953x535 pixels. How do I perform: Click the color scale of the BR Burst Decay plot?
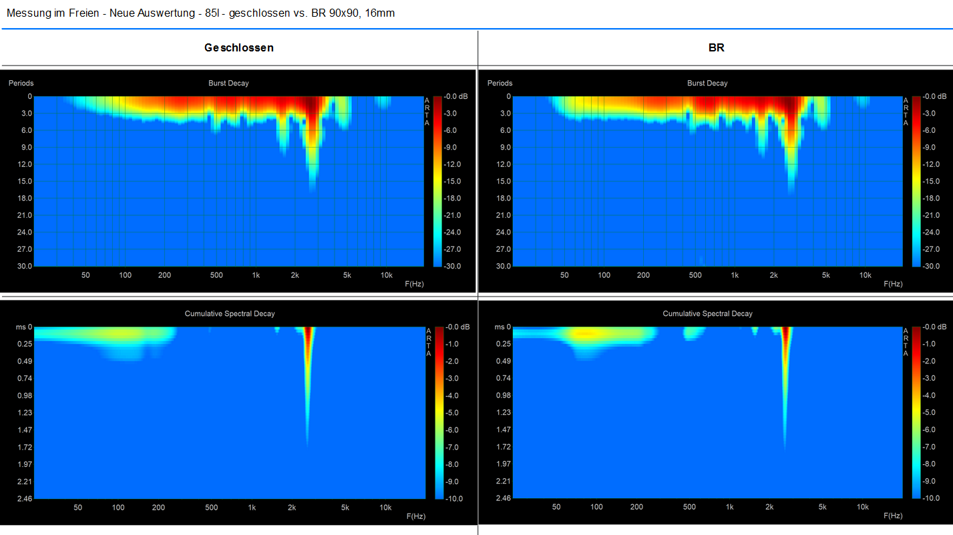click(x=916, y=181)
